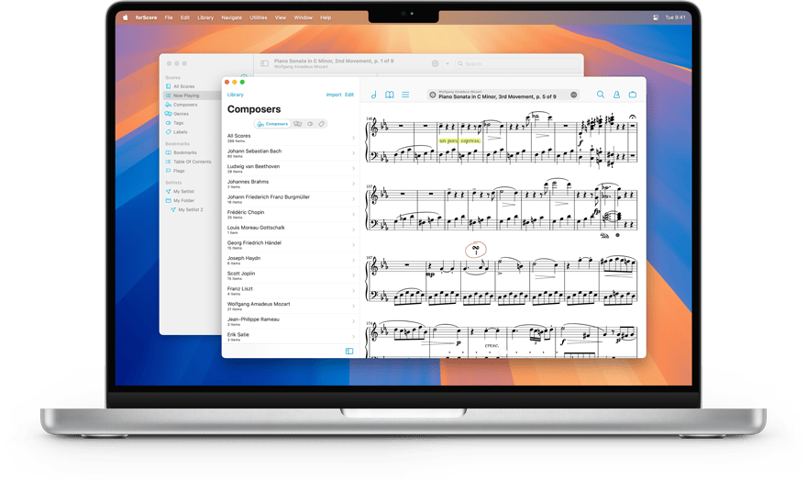Open the Bookmarks book icon in toolbar

tap(390, 95)
